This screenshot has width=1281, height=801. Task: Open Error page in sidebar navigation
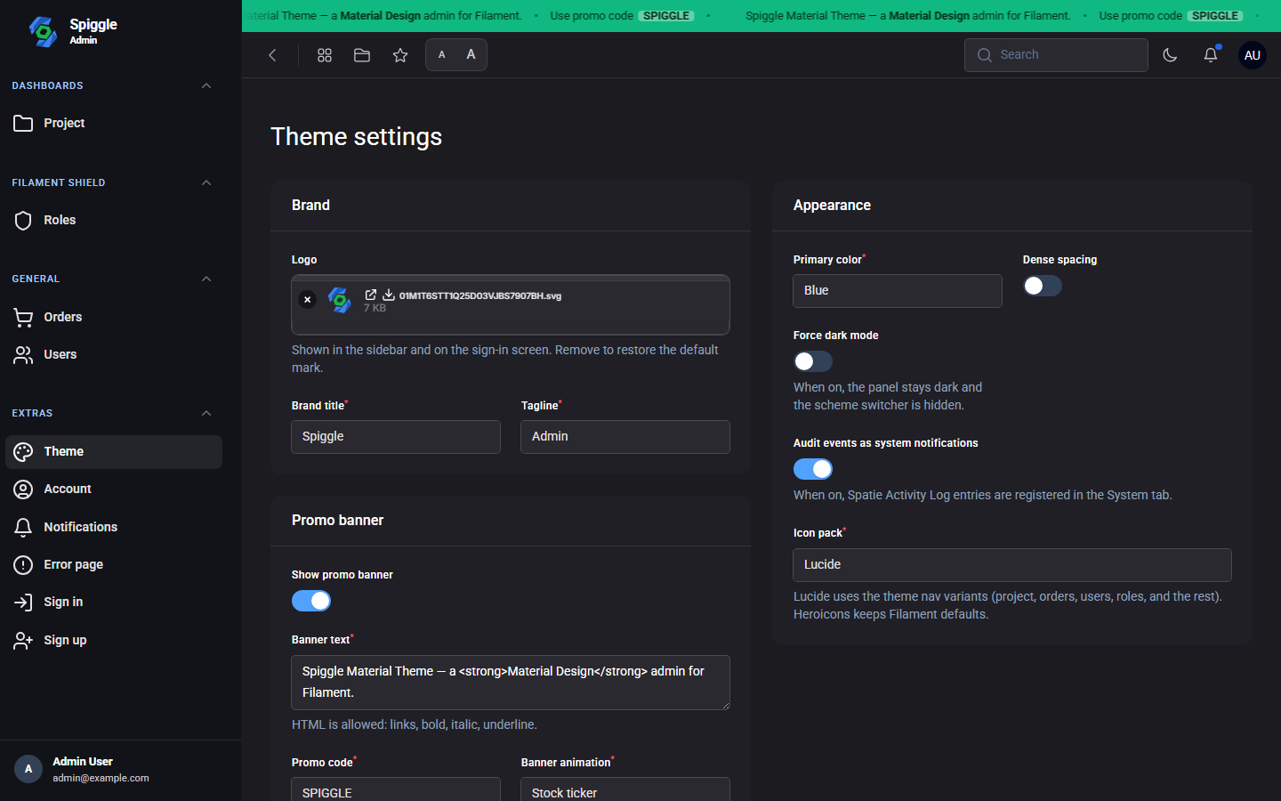[x=114, y=564]
